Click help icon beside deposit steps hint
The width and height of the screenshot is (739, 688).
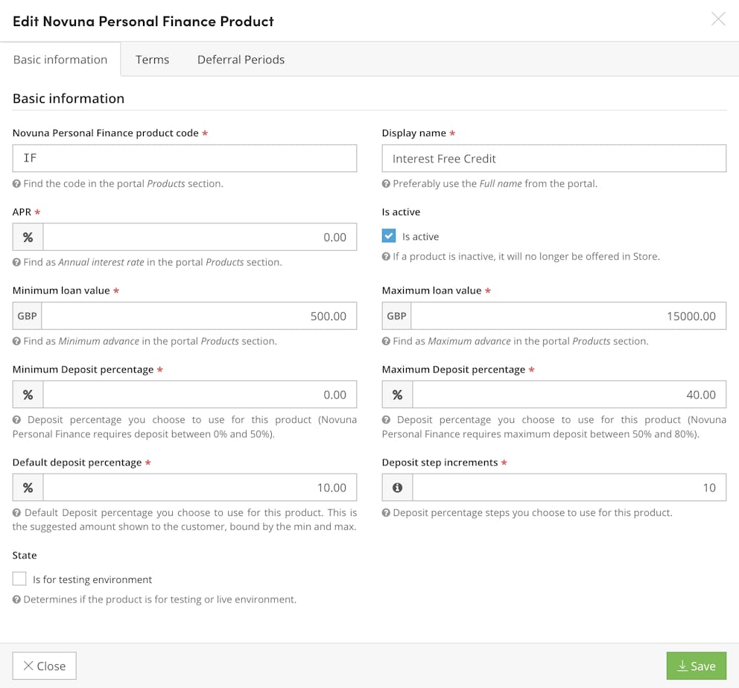point(386,513)
